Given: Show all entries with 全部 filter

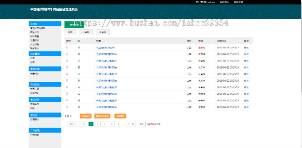Looking at the screenshot, I should tap(70, 32).
